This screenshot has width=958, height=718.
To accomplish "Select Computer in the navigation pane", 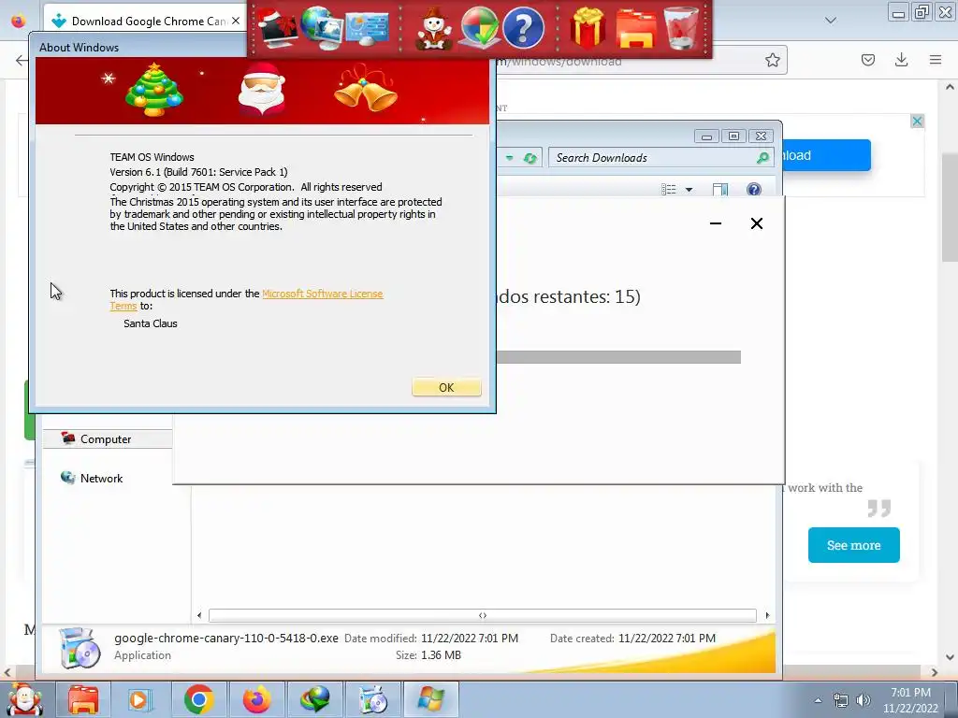I will pos(107,439).
